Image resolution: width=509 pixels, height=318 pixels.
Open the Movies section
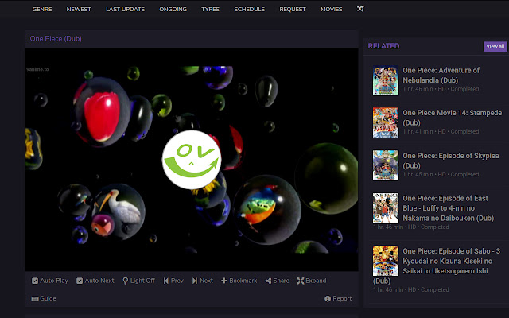(x=331, y=10)
